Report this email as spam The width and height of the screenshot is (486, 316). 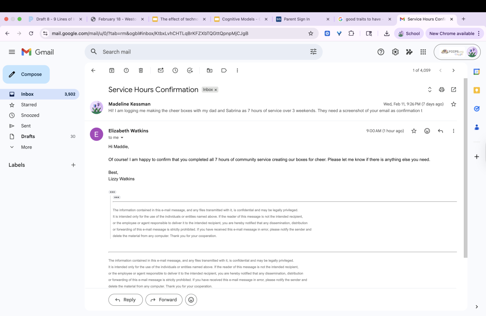(x=126, y=70)
